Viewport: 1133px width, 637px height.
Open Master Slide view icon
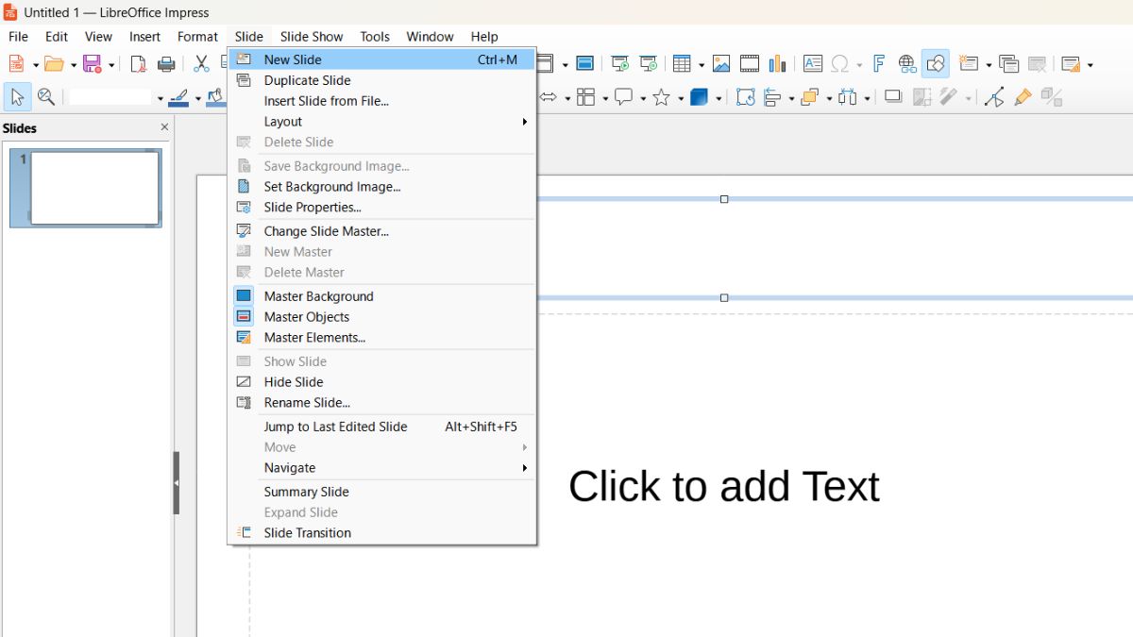(x=585, y=64)
